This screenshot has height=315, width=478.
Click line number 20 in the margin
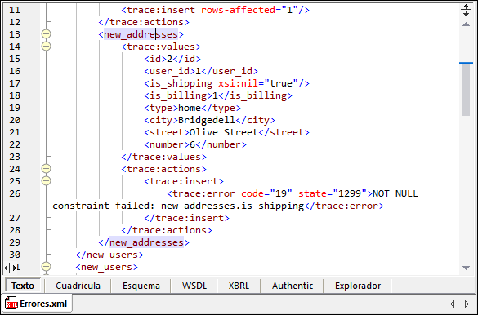pos(15,120)
